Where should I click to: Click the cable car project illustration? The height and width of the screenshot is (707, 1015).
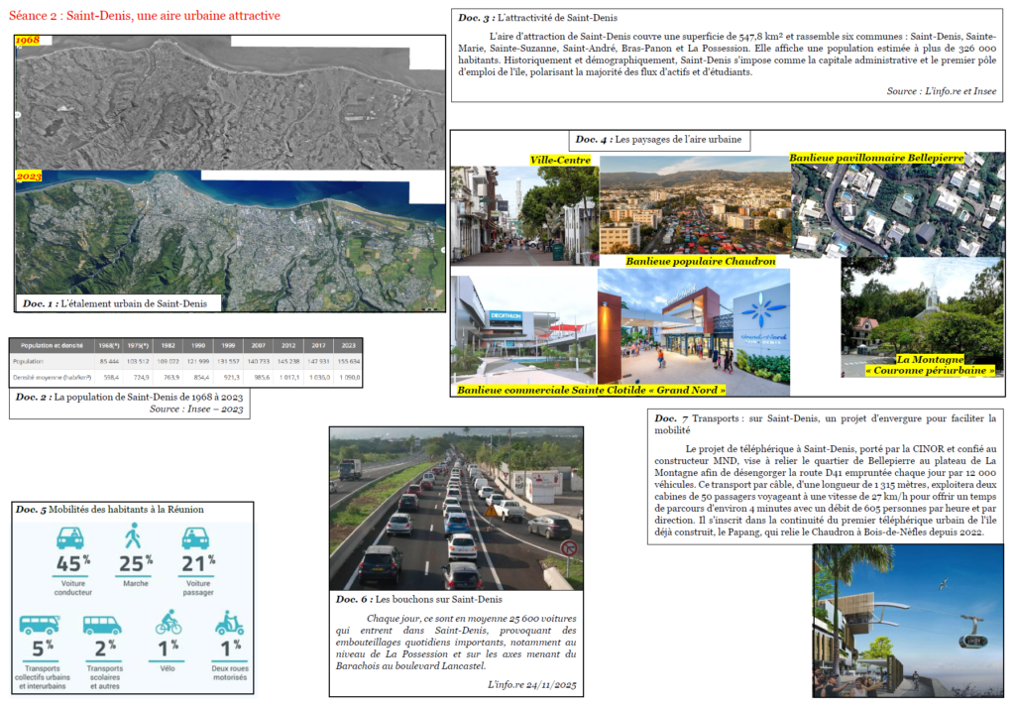tap(908, 621)
